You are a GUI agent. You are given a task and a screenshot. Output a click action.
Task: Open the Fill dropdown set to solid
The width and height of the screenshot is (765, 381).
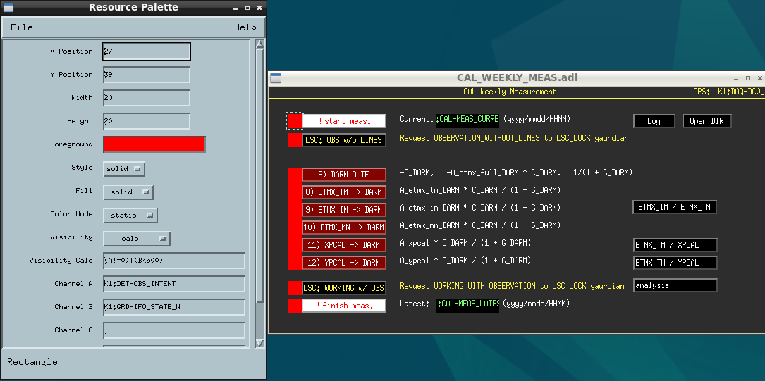128,192
